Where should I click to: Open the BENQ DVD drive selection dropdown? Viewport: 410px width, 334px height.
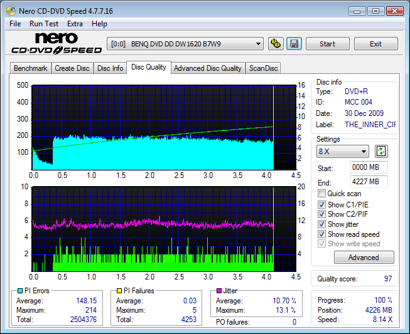click(186, 44)
